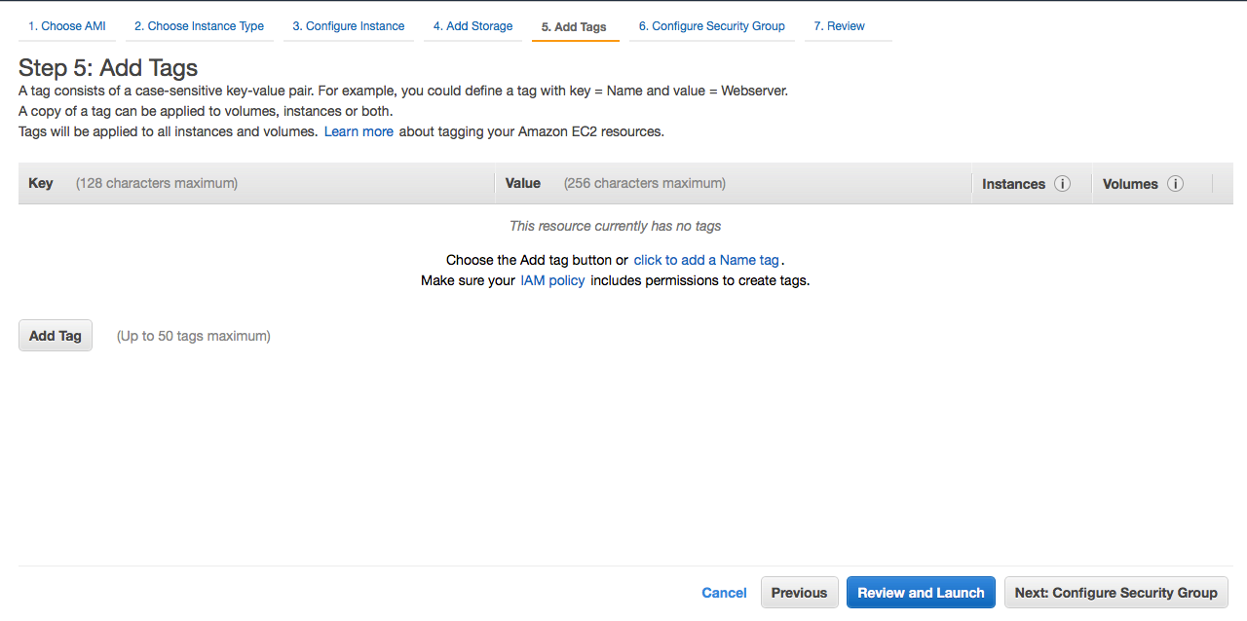Image resolution: width=1247 pixels, height=621 pixels.
Task: Switch to Configure Instance step tab
Action: [x=349, y=26]
